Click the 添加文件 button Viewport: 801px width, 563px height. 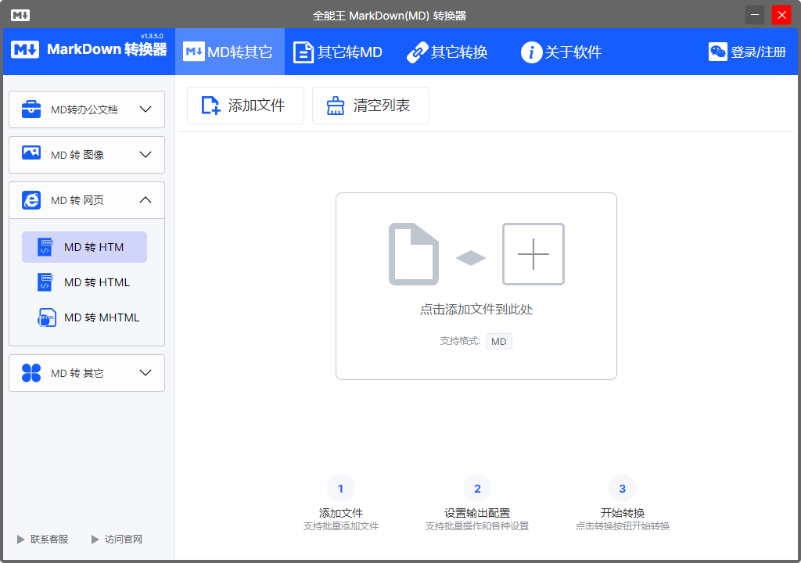point(246,106)
